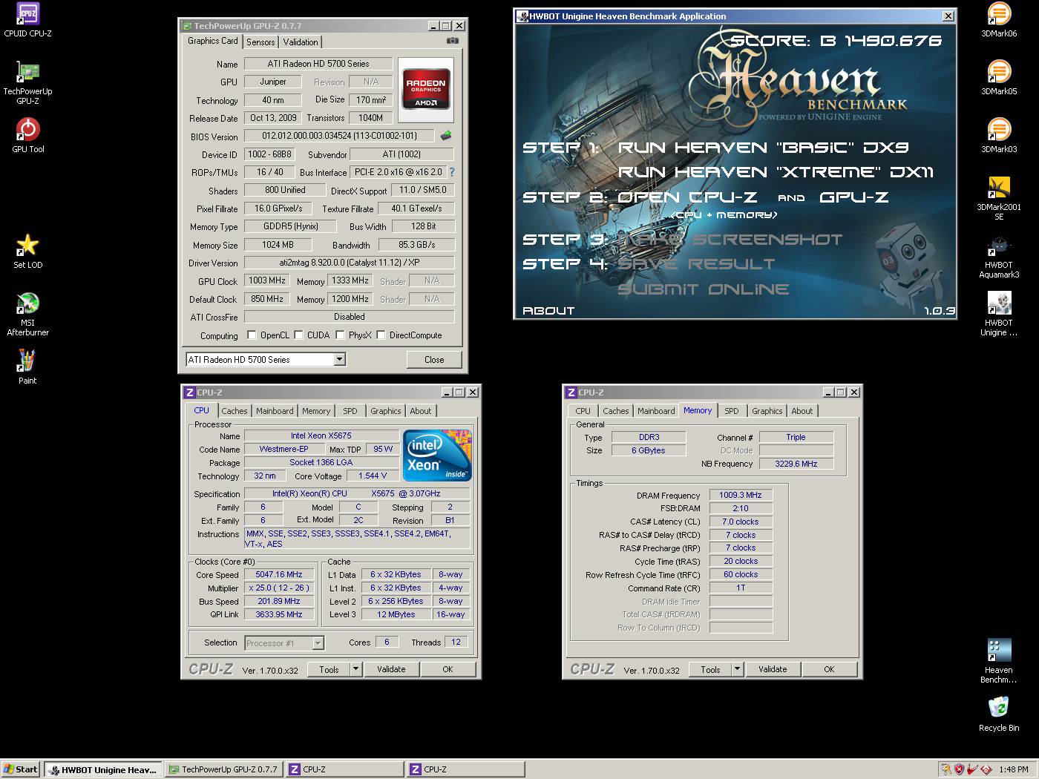The width and height of the screenshot is (1039, 779).
Task: Switch to the Validation tab in GPU-Z
Action: pos(301,42)
